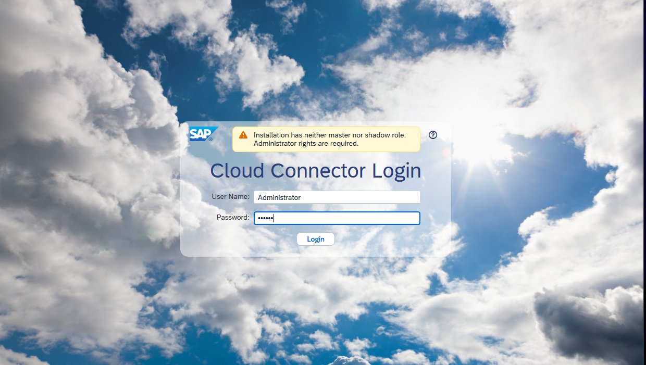This screenshot has width=646, height=365.
Task: Click the 'Installation has neither master nor shadow role' message
Action: (x=326, y=139)
